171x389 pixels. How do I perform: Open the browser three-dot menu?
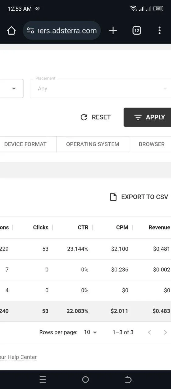click(x=159, y=30)
